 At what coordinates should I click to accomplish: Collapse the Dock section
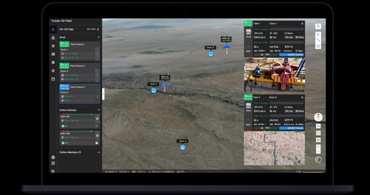pyautogui.click(x=98, y=37)
